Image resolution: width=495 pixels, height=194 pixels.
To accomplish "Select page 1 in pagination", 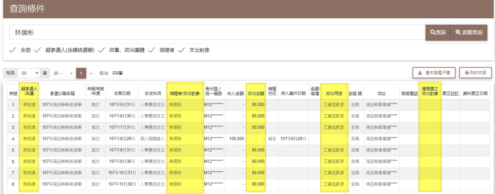I will tap(81, 73).
